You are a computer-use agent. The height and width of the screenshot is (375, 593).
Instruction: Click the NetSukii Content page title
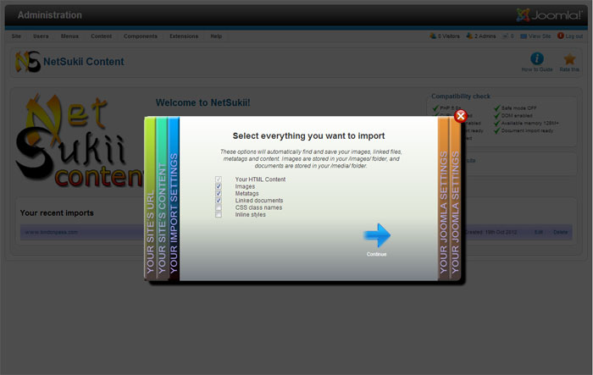click(84, 62)
